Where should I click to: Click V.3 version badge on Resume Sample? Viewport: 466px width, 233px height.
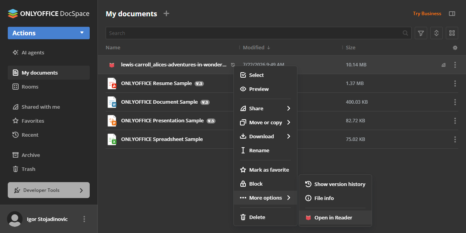tap(199, 83)
